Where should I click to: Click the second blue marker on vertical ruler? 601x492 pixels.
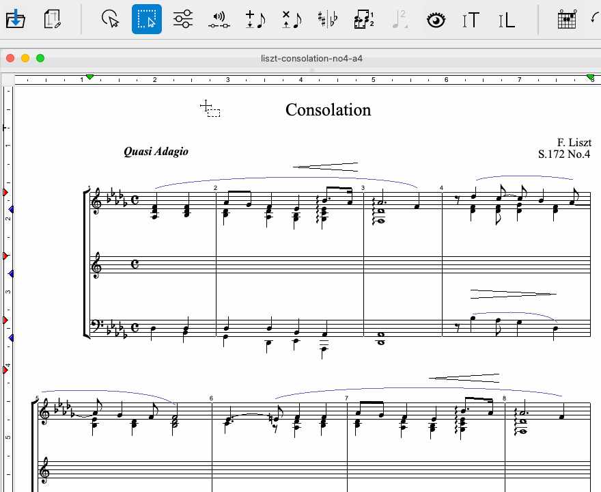[11, 273]
